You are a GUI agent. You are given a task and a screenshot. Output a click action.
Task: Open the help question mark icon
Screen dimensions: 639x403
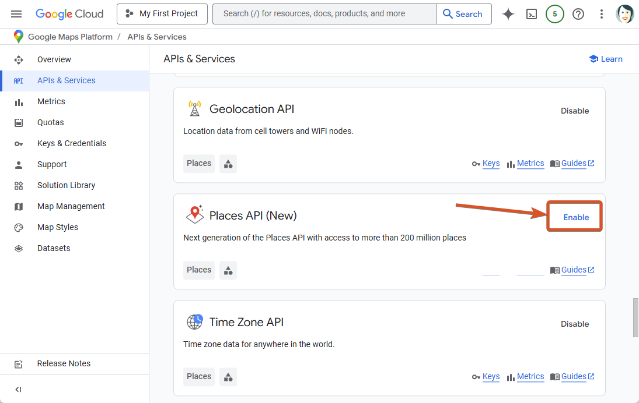(578, 14)
